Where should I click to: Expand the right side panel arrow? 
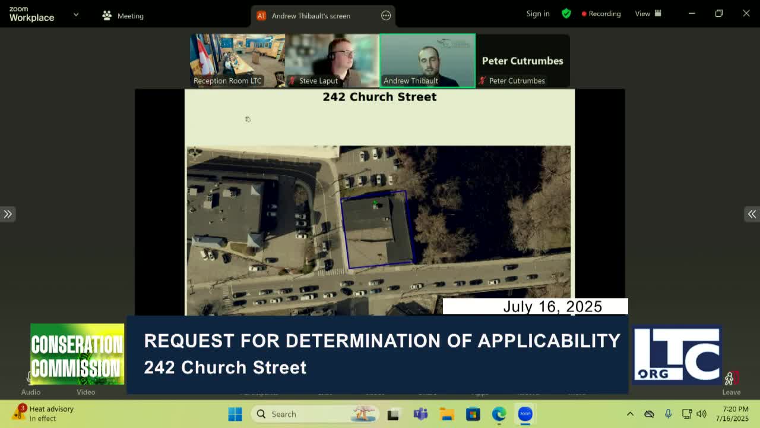[752, 214]
